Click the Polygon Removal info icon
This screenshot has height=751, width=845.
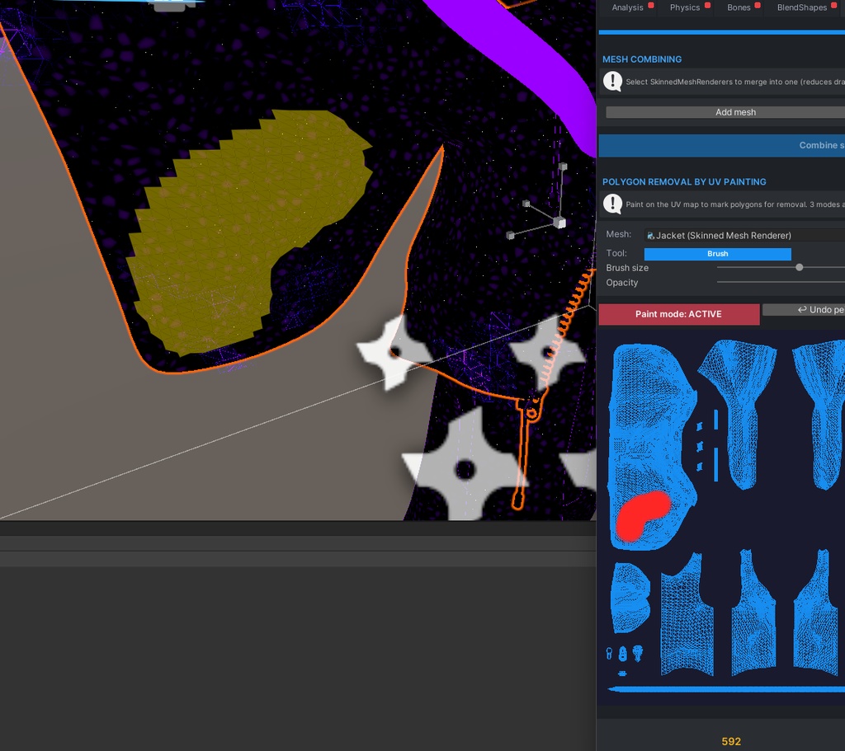(613, 204)
